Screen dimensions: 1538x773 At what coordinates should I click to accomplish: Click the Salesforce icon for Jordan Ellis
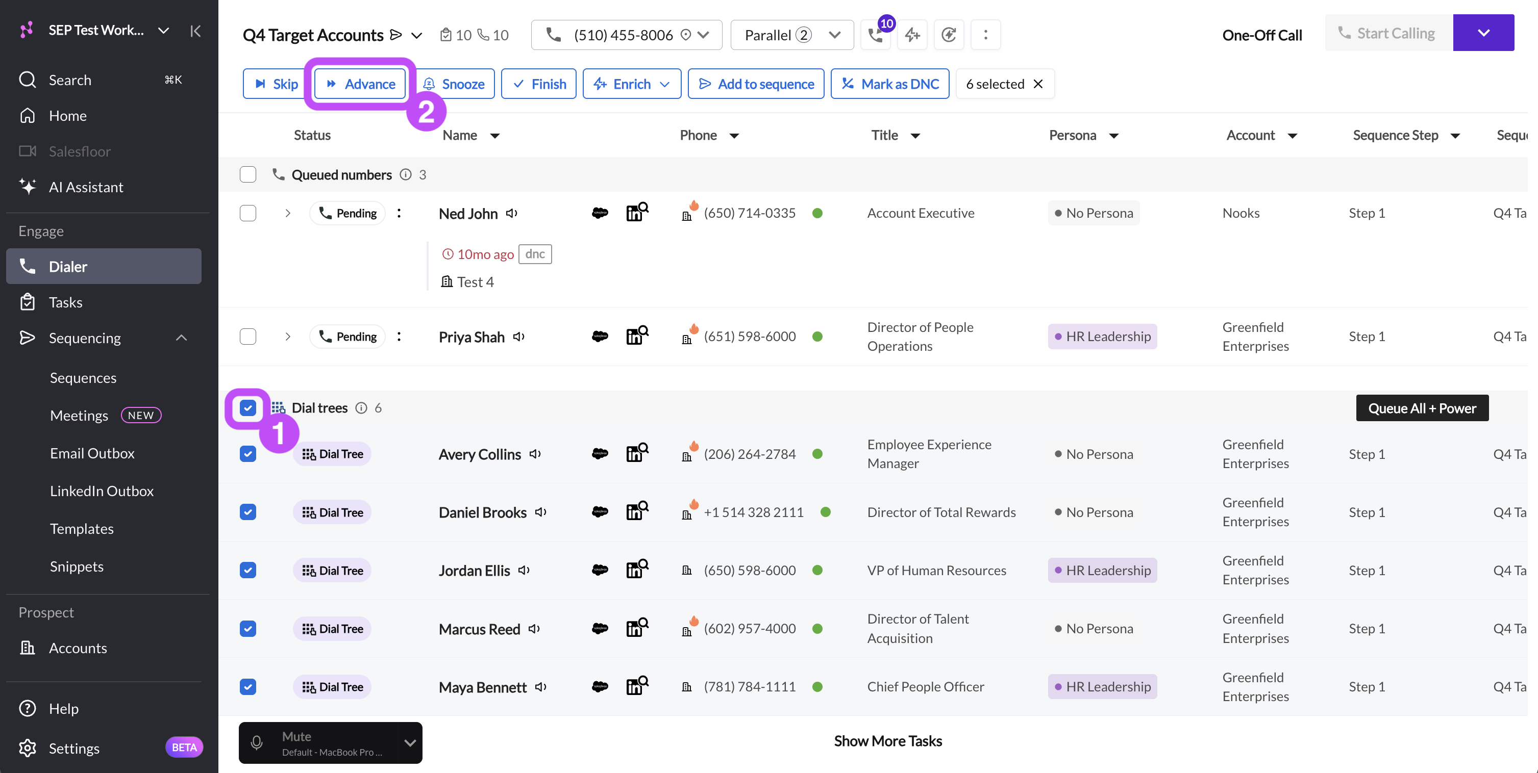tap(600, 570)
